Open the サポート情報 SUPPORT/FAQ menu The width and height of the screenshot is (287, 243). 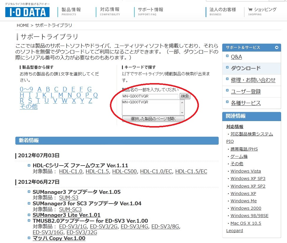(x=150, y=11)
